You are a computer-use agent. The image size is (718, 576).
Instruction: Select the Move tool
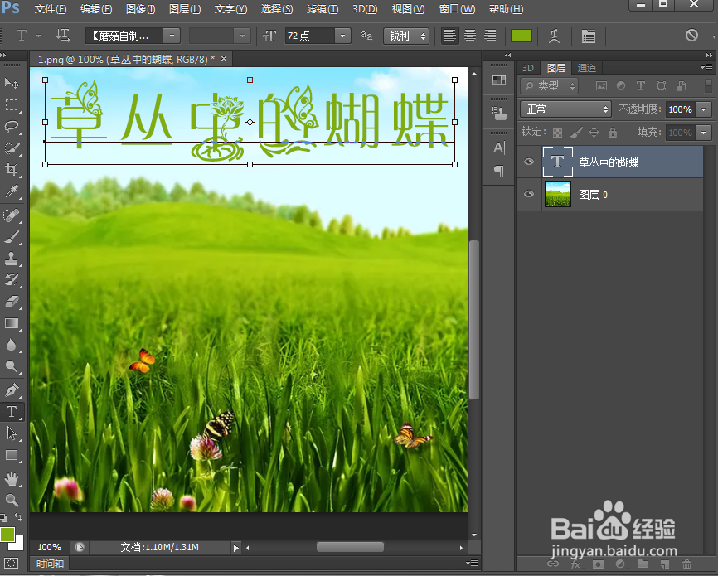tap(12, 83)
